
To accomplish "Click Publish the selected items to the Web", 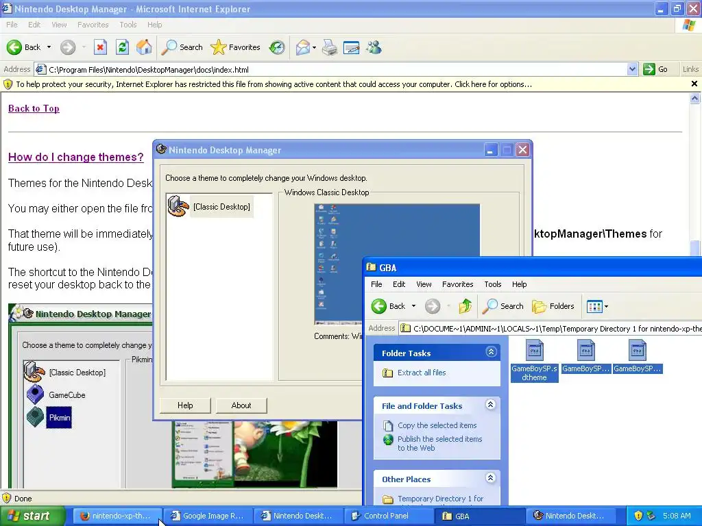I will pos(439,443).
